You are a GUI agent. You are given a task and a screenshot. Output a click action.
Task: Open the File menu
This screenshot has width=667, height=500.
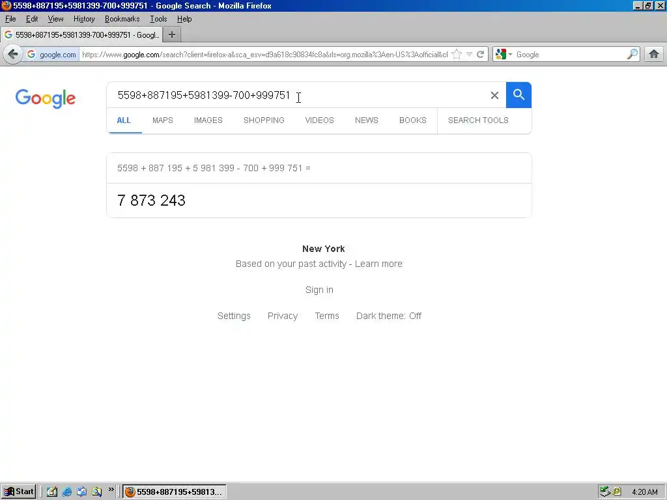(x=10, y=19)
